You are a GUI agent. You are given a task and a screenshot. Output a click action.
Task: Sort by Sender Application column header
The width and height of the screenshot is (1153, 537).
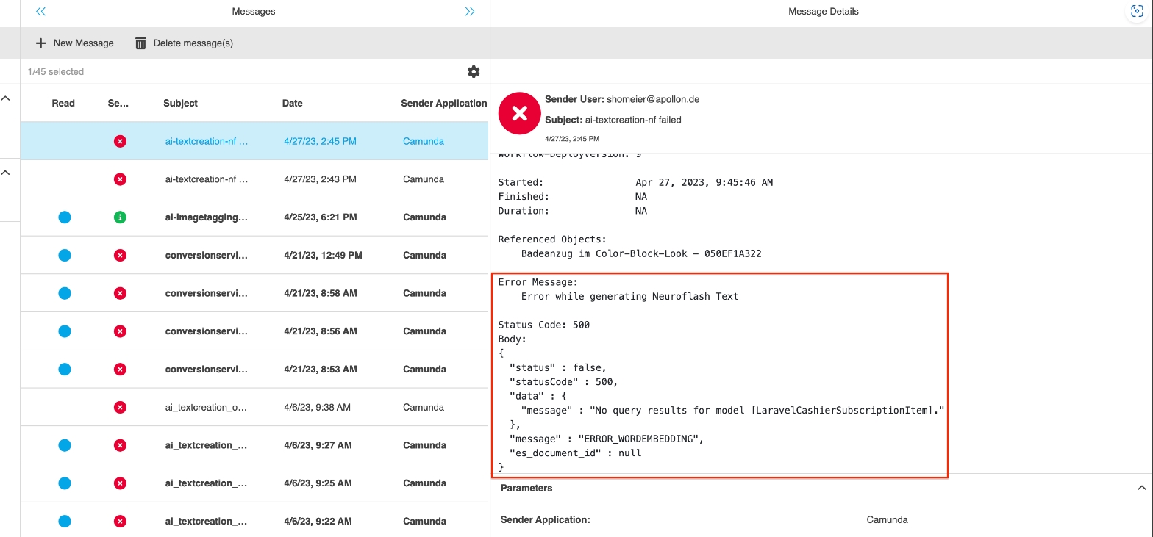pos(443,103)
